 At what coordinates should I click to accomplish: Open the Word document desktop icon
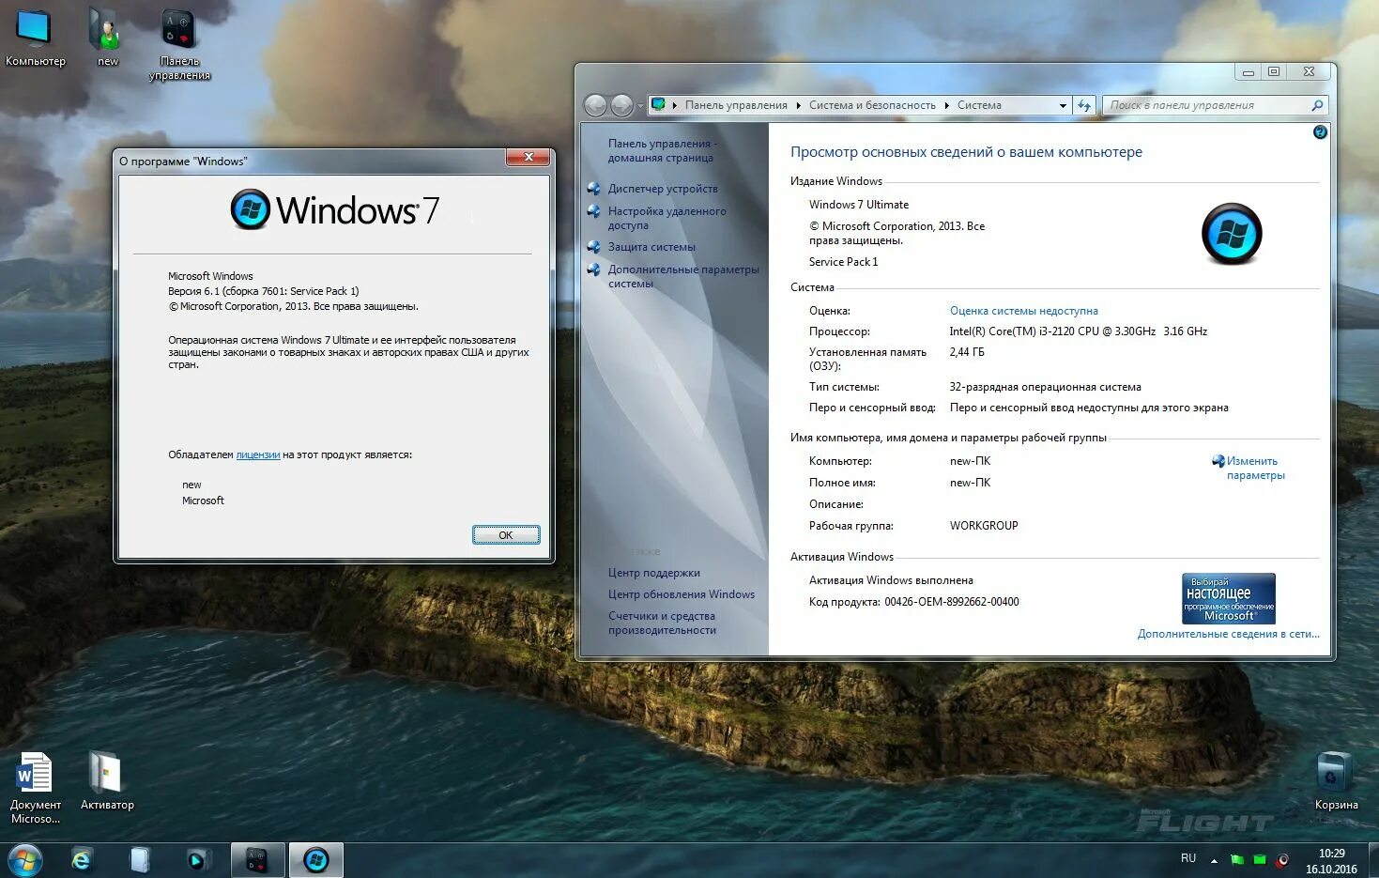(35, 787)
